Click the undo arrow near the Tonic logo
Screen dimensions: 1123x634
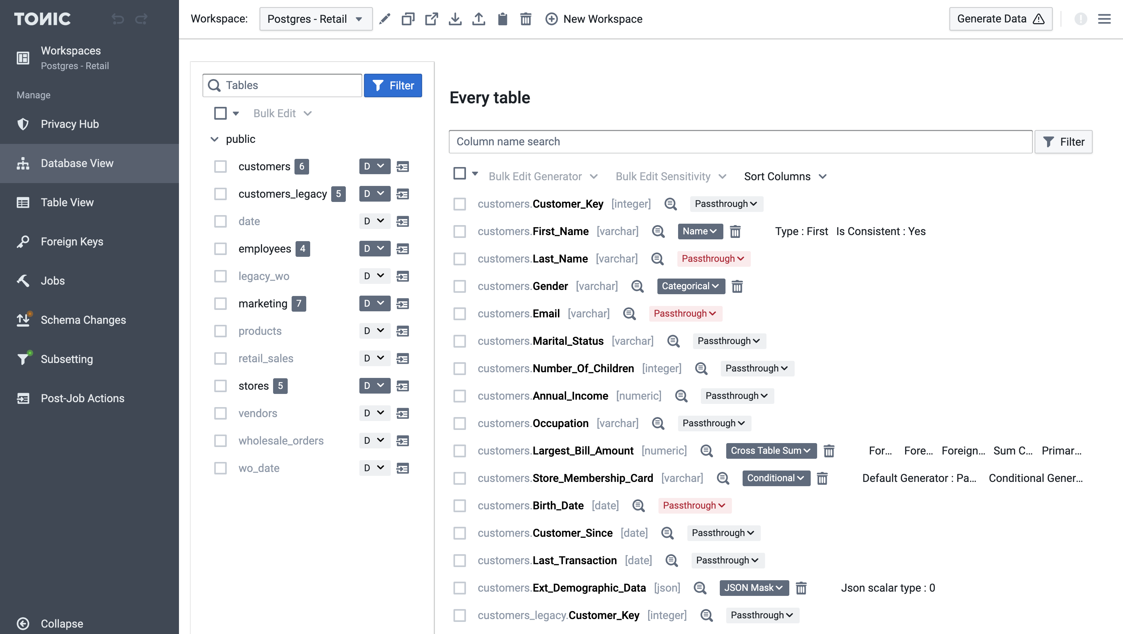[118, 19]
